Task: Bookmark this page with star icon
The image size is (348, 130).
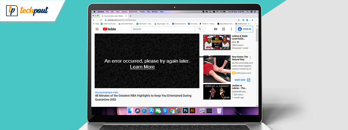Action: (239, 20)
